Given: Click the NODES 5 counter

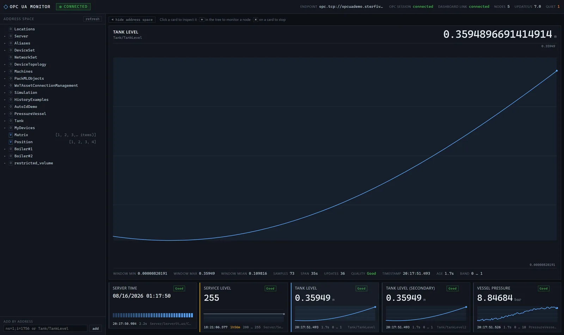Looking at the screenshot, I should 502,7.
